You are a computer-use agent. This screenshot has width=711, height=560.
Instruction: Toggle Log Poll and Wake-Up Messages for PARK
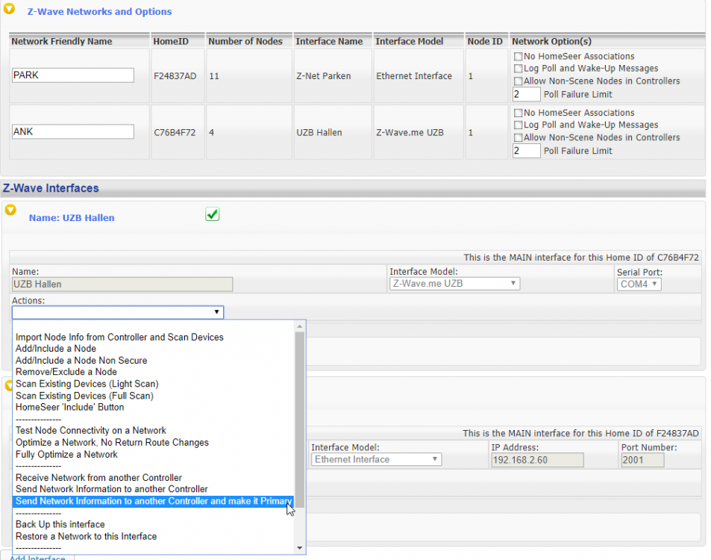pyautogui.click(x=518, y=69)
